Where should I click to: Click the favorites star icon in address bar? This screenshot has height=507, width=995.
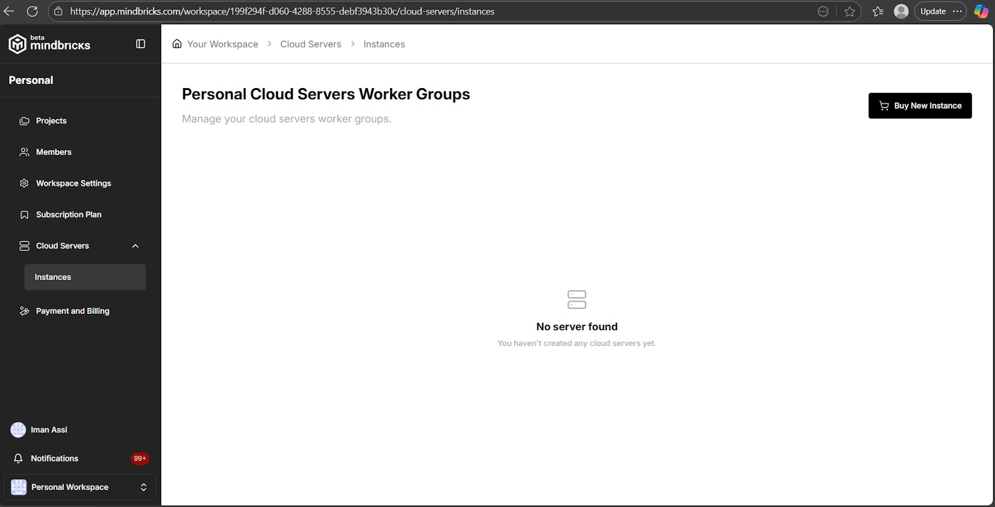(850, 11)
